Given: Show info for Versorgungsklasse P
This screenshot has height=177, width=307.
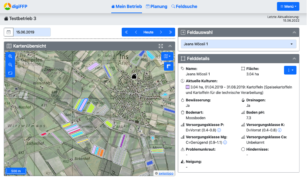Looking at the screenshot, I should point(219,130).
